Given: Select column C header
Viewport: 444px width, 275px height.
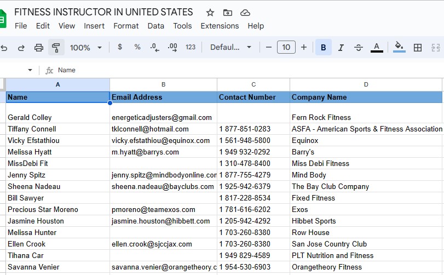Looking at the screenshot, I should pyautogui.click(x=253, y=84).
